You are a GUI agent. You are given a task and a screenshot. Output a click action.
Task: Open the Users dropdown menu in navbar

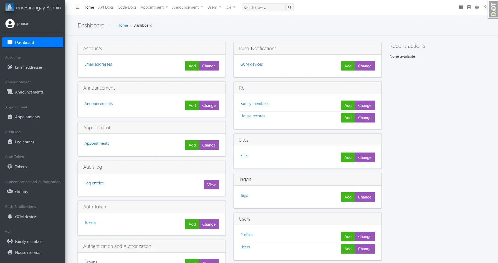click(x=214, y=7)
